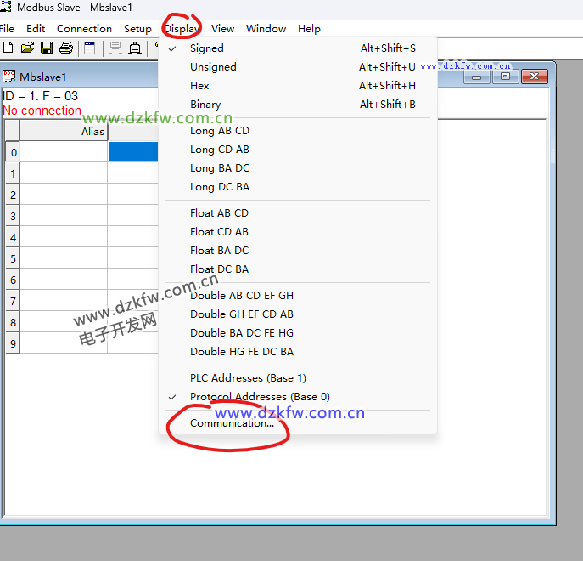Image resolution: width=583 pixels, height=561 pixels.
Task: Close the open Display menu
Action: pyautogui.click(x=182, y=29)
